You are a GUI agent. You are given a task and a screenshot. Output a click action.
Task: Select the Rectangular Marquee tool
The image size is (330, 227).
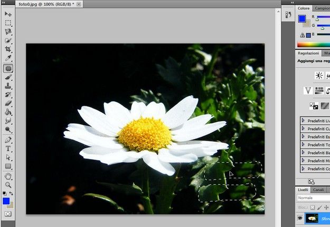8,23
